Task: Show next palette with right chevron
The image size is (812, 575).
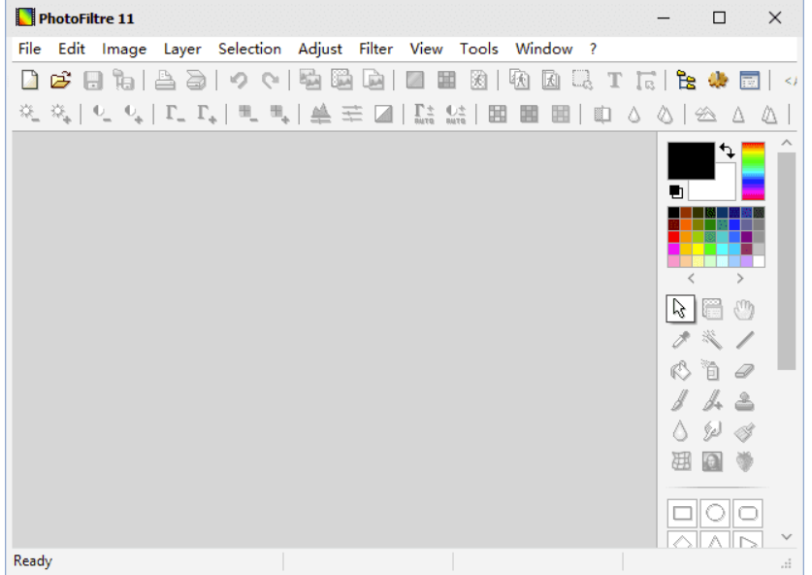Action: click(740, 279)
